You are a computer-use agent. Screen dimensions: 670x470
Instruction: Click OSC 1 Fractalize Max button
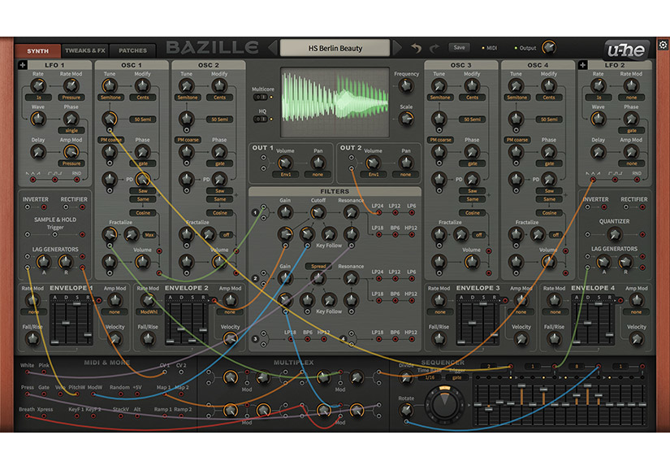coord(149,235)
